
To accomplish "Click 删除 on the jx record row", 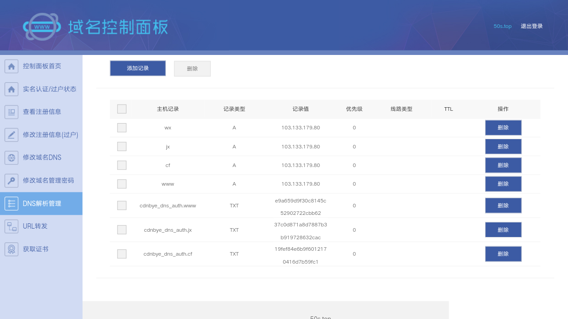I will coord(503,146).
